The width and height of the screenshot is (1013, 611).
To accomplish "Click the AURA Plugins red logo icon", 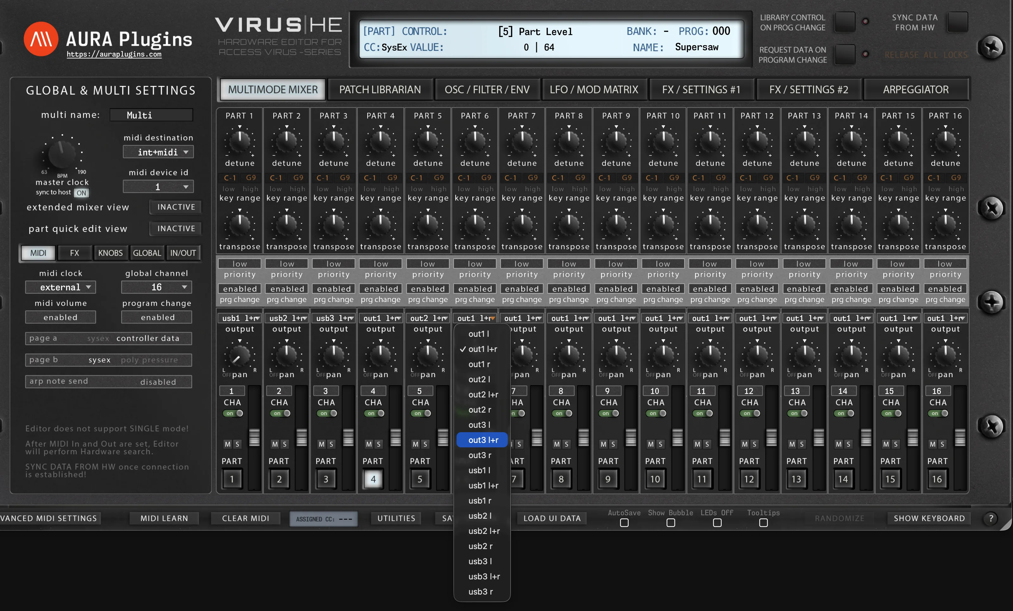I will tap(41, 39).
